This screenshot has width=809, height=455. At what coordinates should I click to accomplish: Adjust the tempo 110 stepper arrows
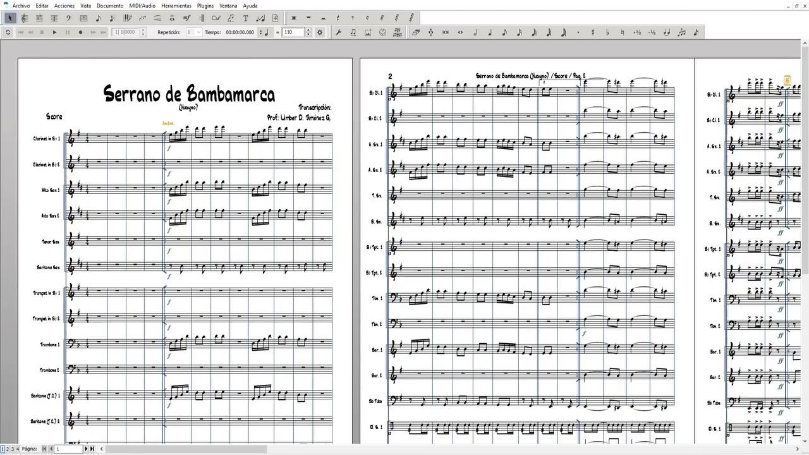coord(308,32)
